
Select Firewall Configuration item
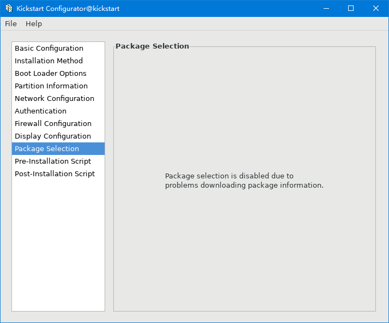(x=58, y=123)
